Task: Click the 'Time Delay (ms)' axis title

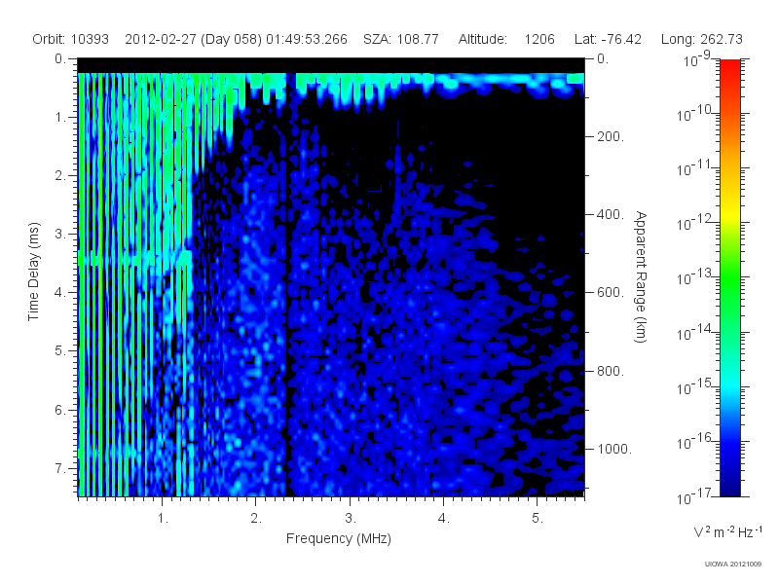Action: [x=33, y=272]
